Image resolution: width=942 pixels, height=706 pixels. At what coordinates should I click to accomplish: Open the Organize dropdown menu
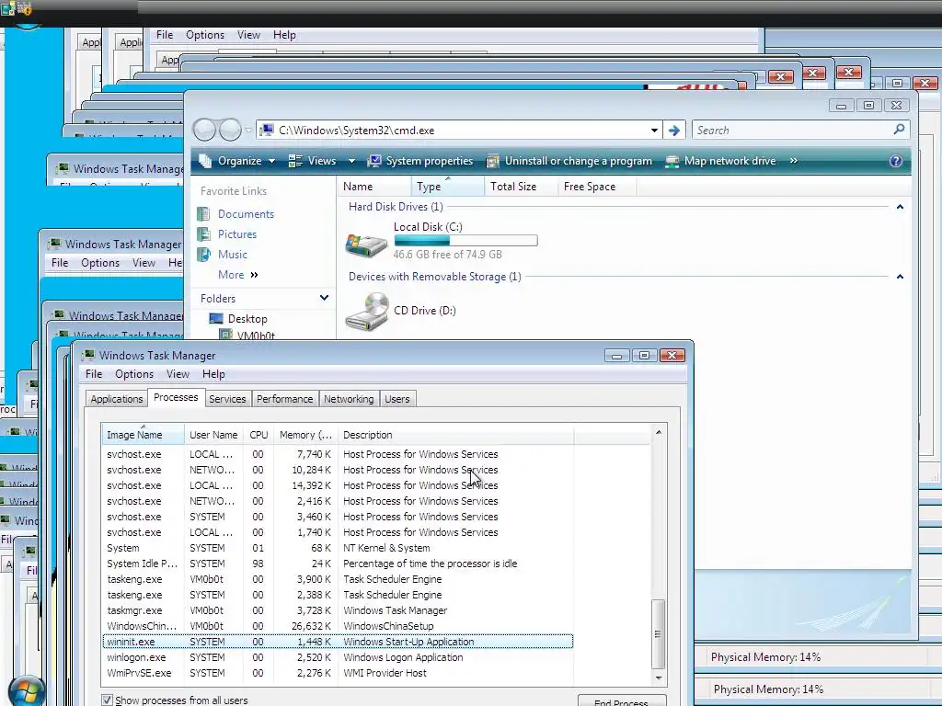247,161
